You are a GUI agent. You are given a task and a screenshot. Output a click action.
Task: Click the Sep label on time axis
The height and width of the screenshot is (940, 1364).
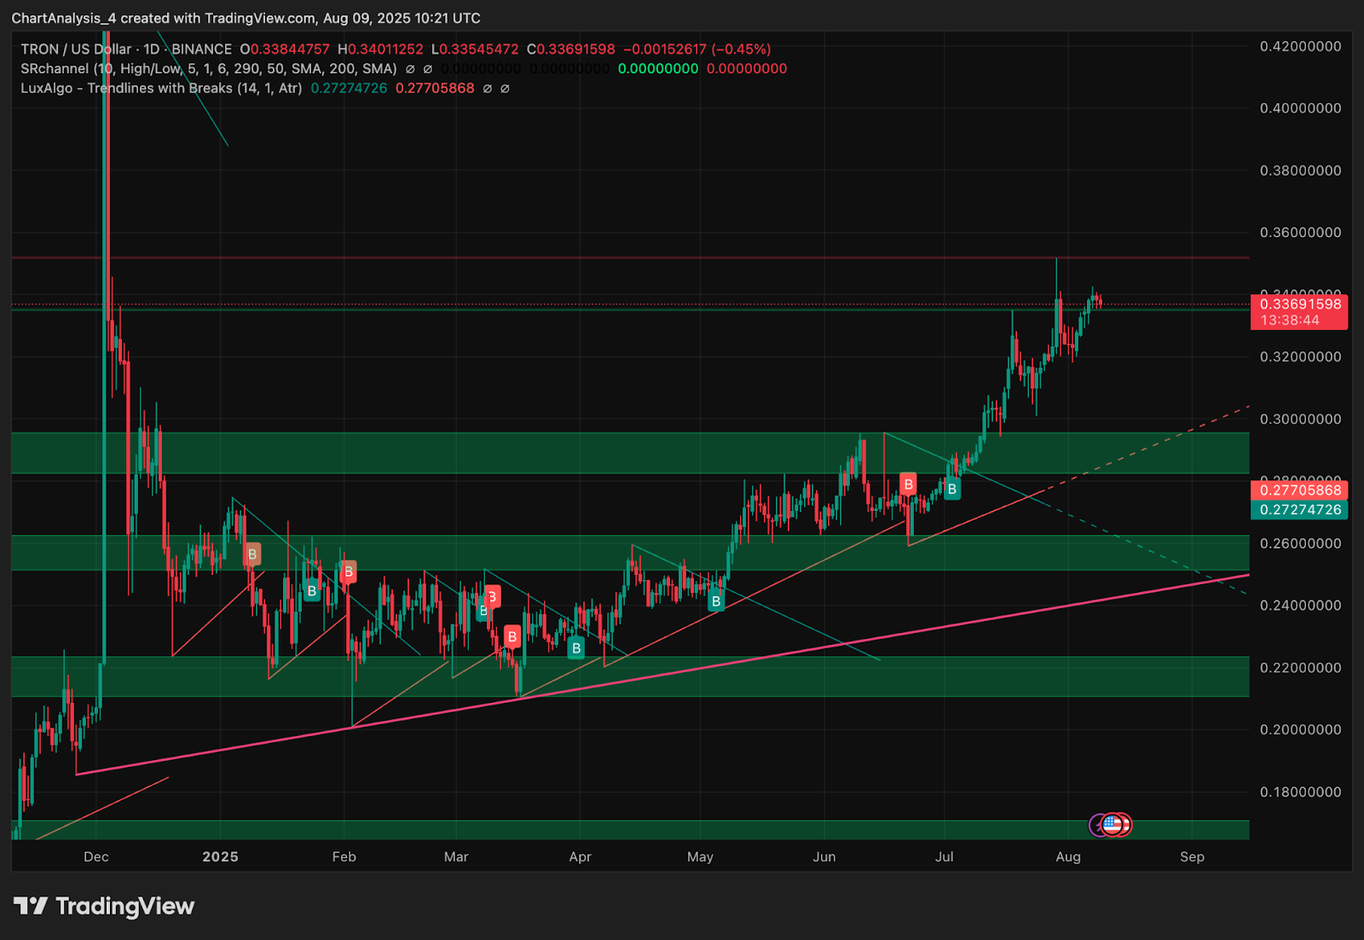pyautogui.click(x=1192, y=856)
